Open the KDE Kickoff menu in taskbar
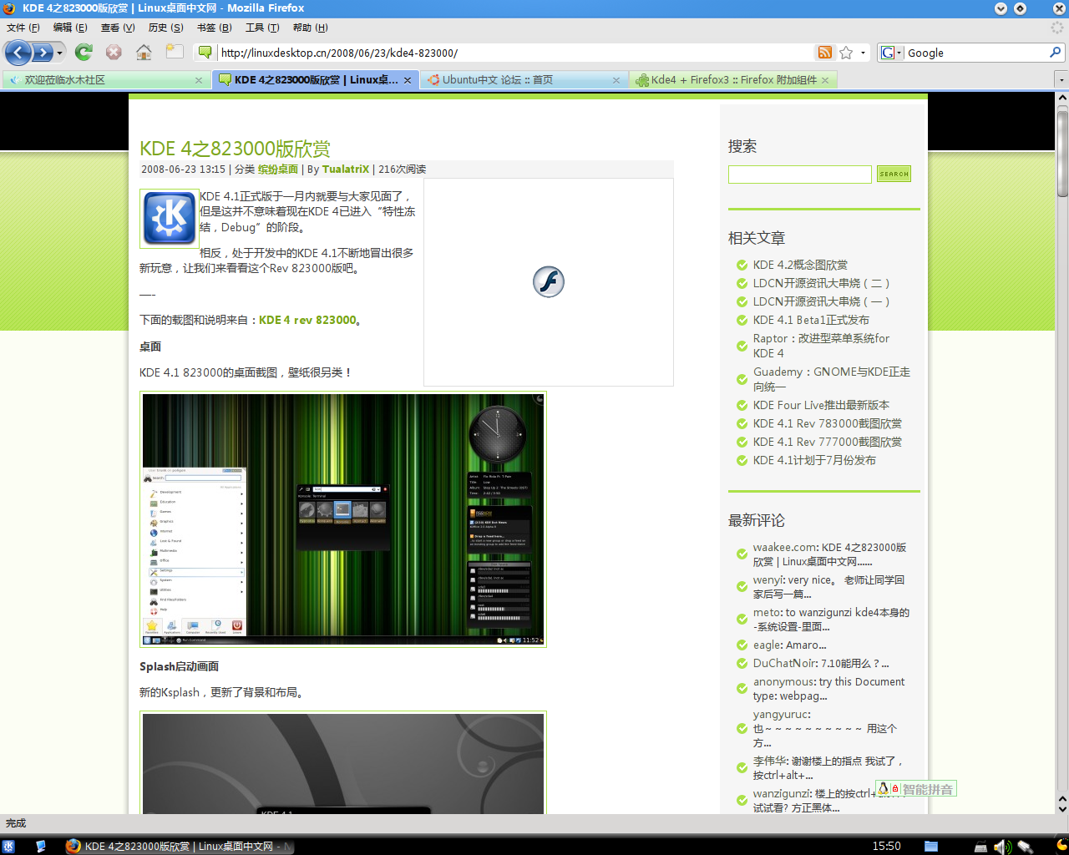The image size is (1069, 855). (9, 846)
